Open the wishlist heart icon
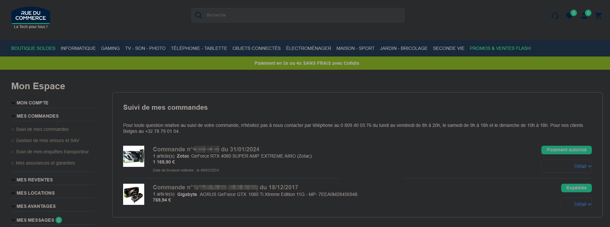The height and width of the screenshot is (227, 610). click(x=569, y=16)
